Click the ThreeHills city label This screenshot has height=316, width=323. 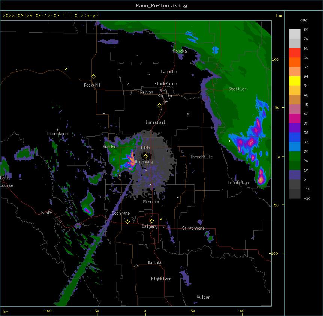click(201, 157)
